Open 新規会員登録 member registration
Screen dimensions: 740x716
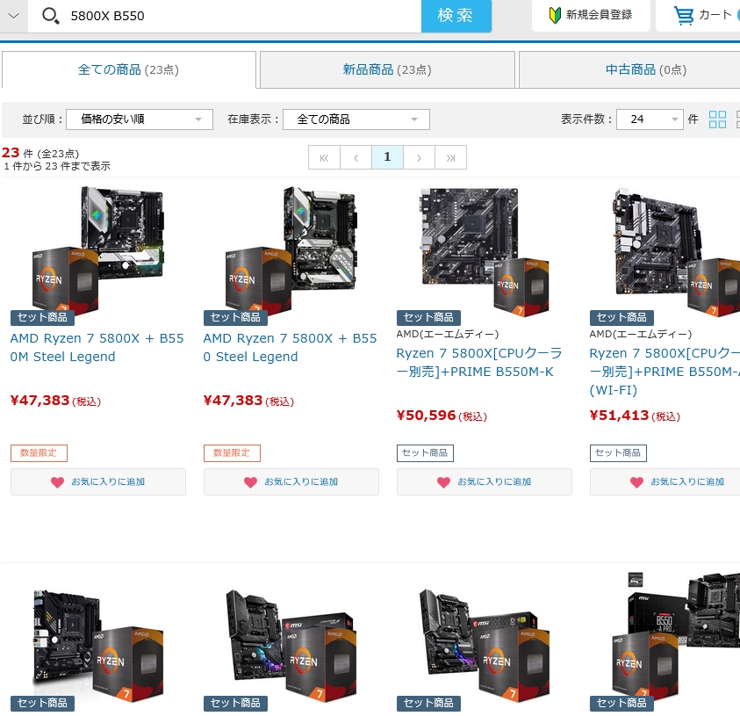[591, 15]
